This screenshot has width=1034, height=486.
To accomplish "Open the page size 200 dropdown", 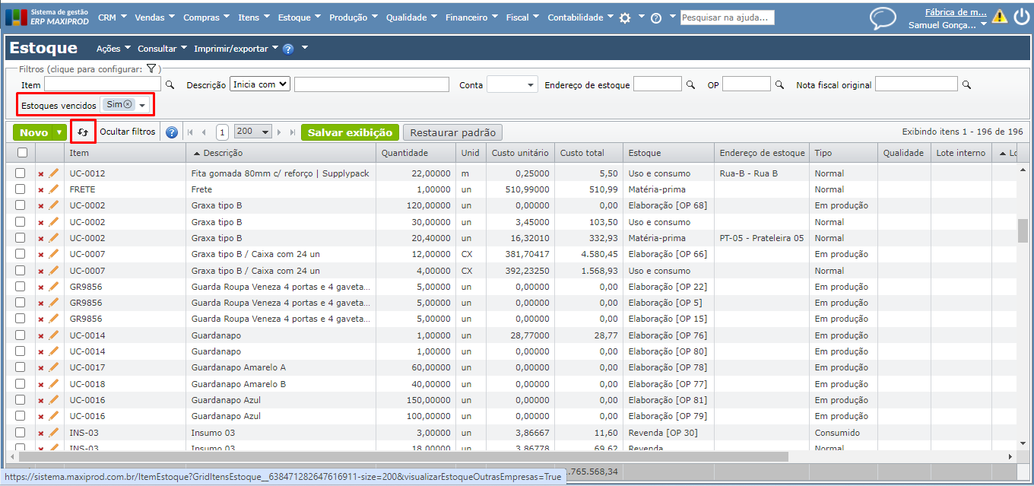I will point(253,132).
